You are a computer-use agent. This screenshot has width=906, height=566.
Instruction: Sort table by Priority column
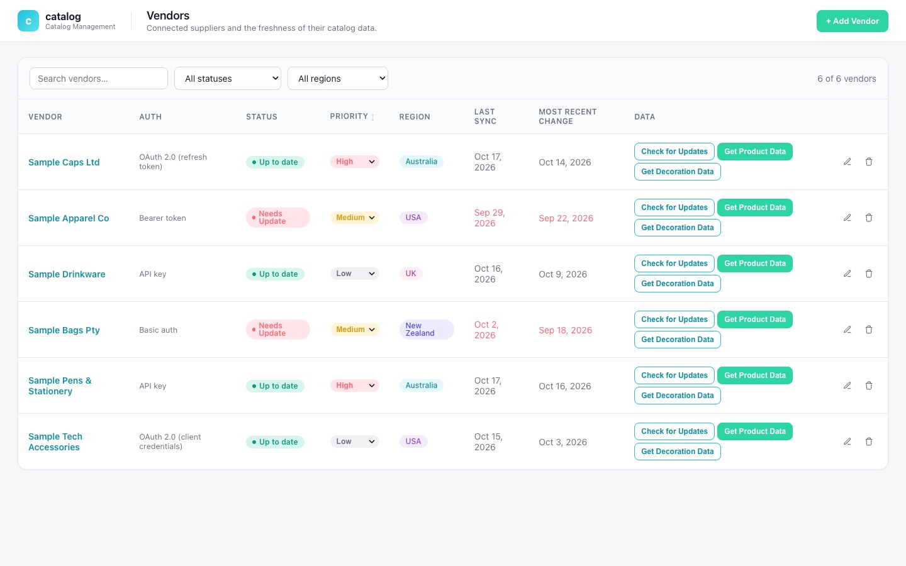pyautogui.click(x=352, y=116)
